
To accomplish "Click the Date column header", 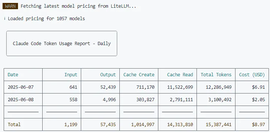I will [13, 74].
